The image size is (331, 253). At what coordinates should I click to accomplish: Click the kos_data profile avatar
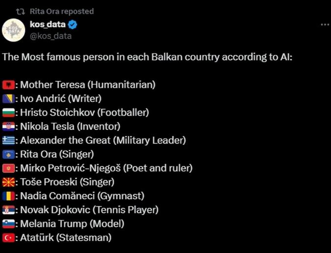[14, 30]
